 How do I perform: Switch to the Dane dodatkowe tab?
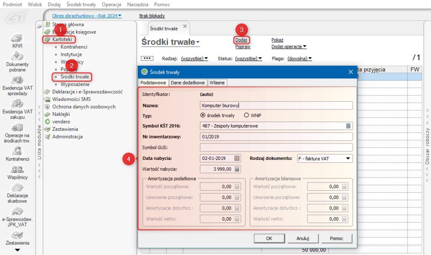pos(187,83)
